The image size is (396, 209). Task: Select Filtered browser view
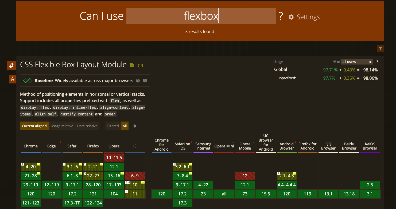tap(113, 126)
